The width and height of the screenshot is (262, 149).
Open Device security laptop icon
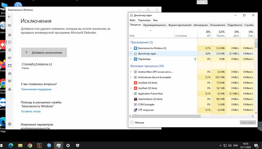tap(9, 73)
